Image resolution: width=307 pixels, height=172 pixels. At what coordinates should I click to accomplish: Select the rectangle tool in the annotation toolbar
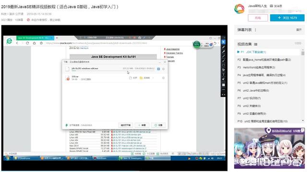click(224, 65)
